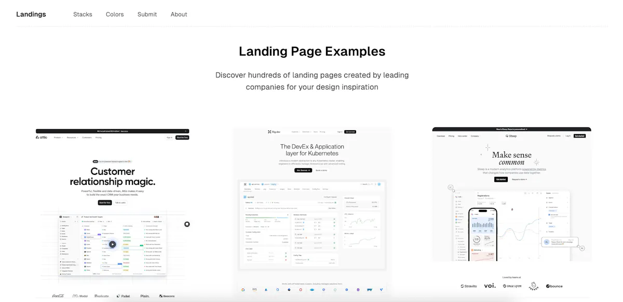Click the "once upon" logo in Steep preview
Screen dimensions: 623x302
[512, 286]
